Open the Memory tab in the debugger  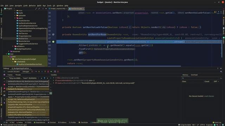tap(185, 75)
